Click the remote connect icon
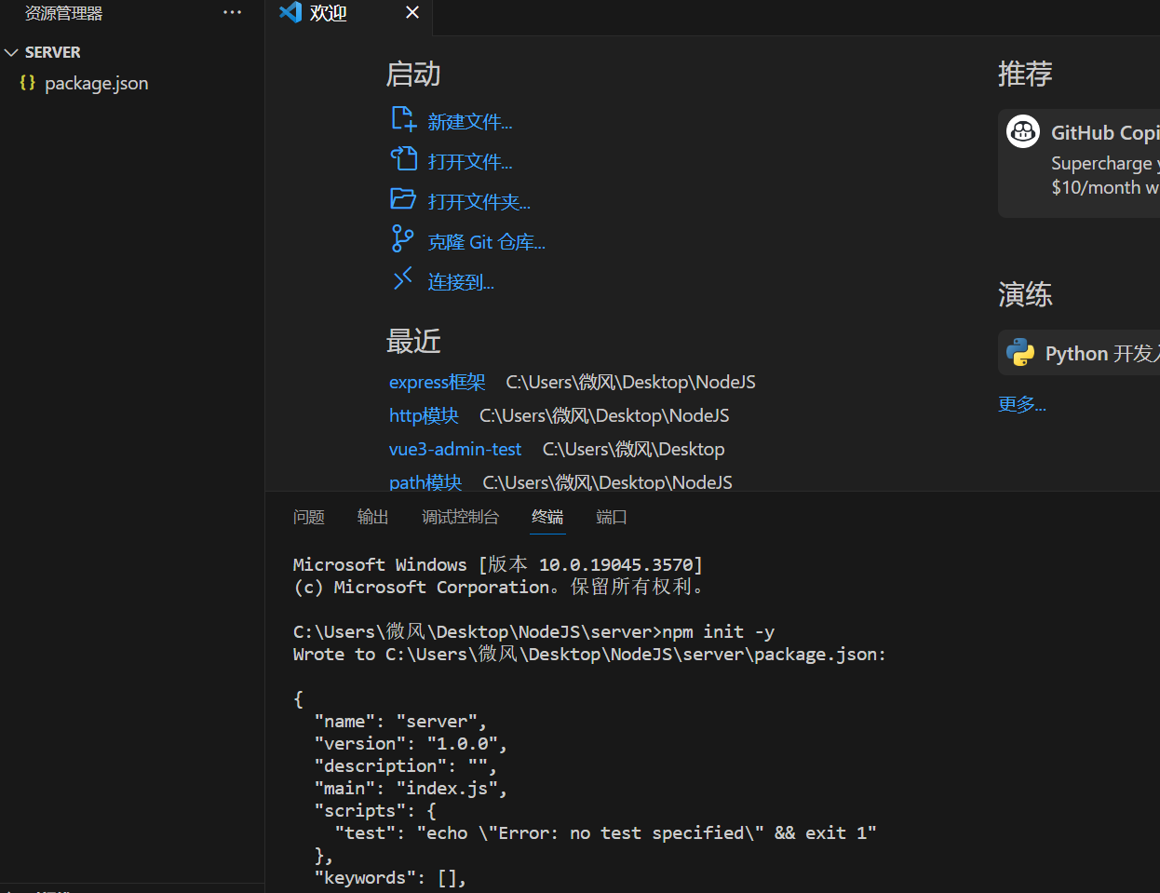 point(402,278)
